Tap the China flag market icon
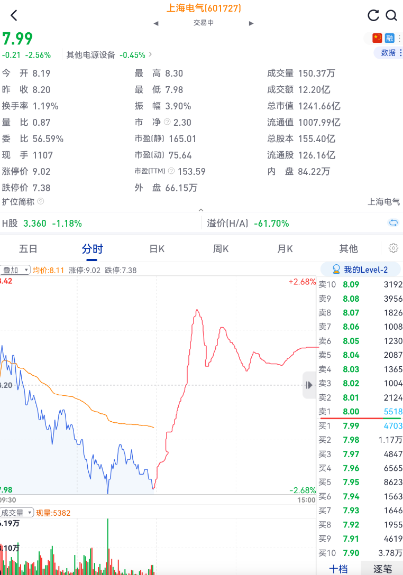 click(377, 38)
